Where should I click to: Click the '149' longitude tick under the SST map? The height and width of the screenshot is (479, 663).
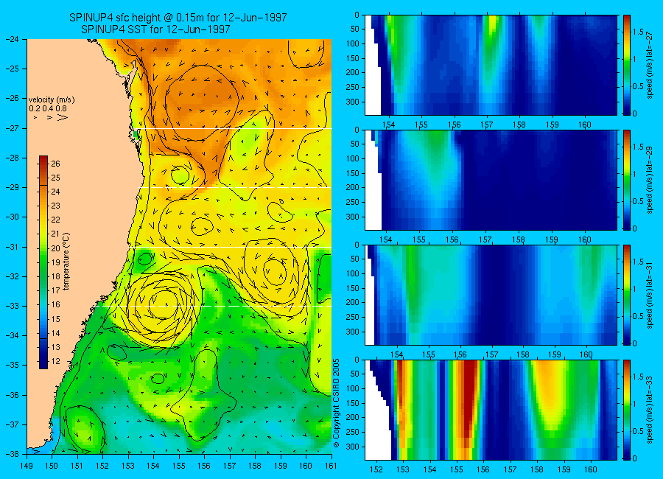pos(27,466)
